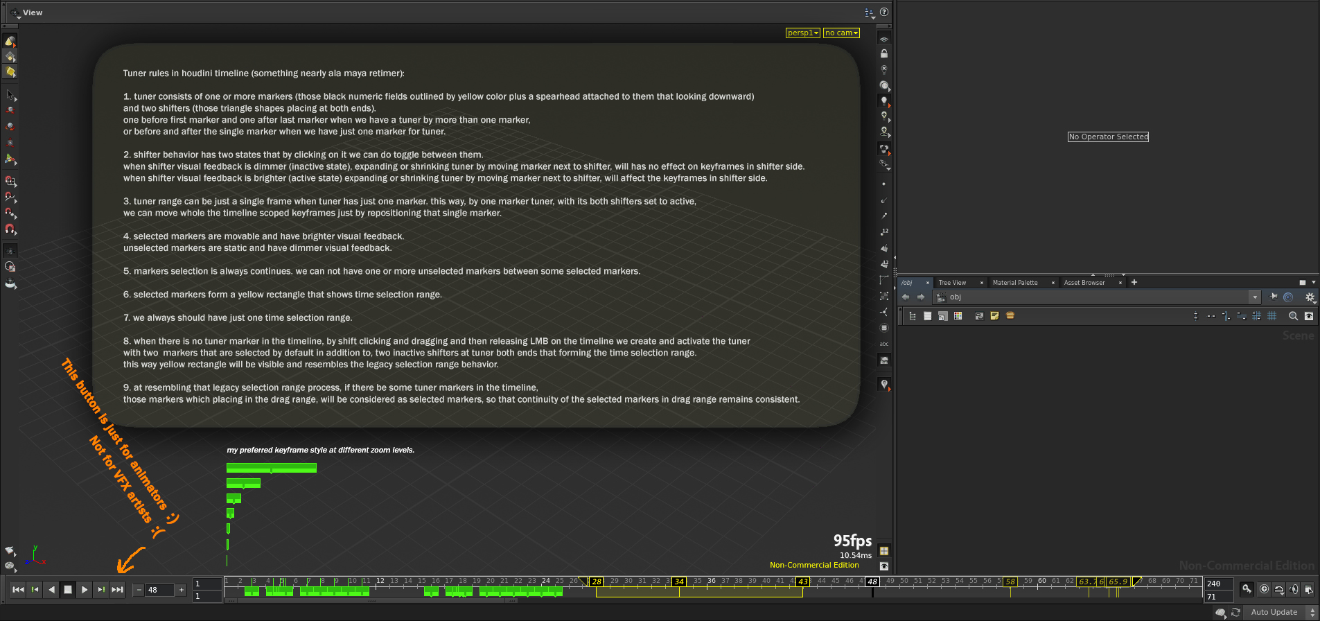This screenshot has width=1320, height=621.
Task: Jump to the first frame of playback
Action: 18,590
